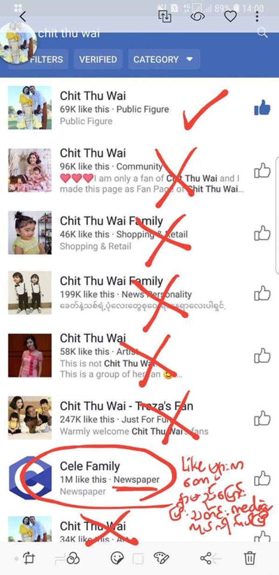Like the Cele Family Newspaper page
279x575 pixels.
click(262, 478)
